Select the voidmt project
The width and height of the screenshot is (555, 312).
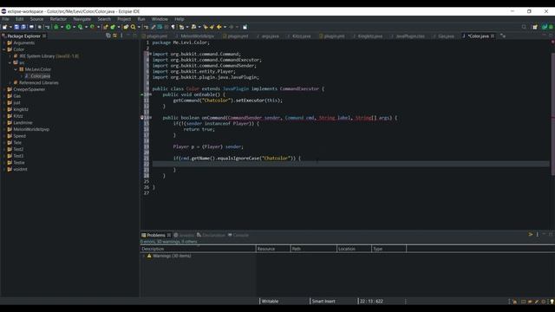[20, 170]
